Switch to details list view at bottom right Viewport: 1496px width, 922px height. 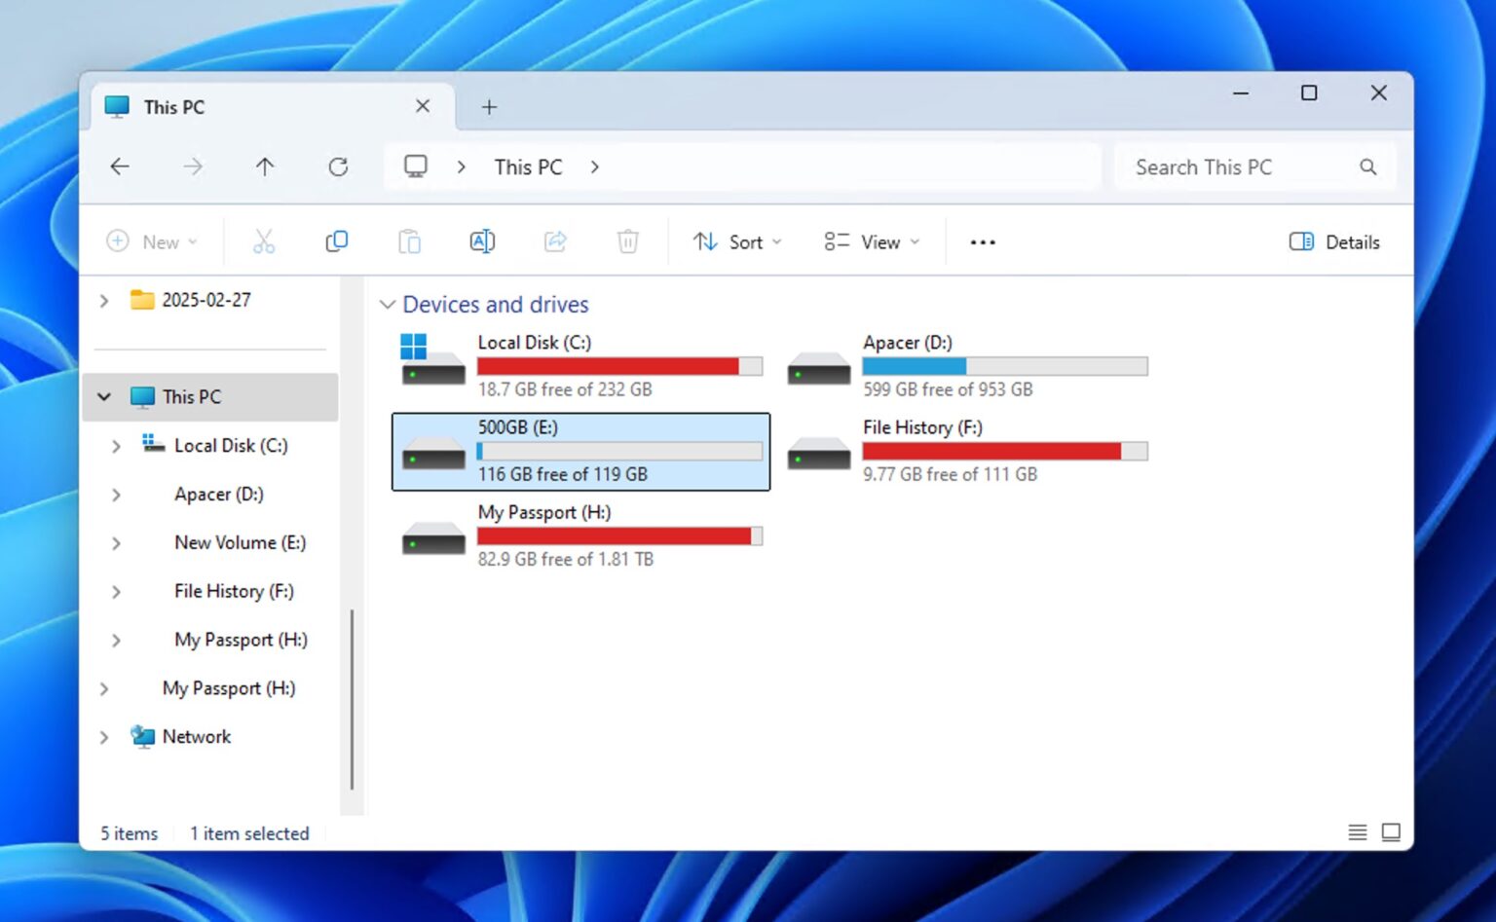pos(1358,832)
